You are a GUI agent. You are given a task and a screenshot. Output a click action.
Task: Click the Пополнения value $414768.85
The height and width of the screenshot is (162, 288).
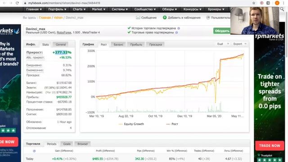64,109
